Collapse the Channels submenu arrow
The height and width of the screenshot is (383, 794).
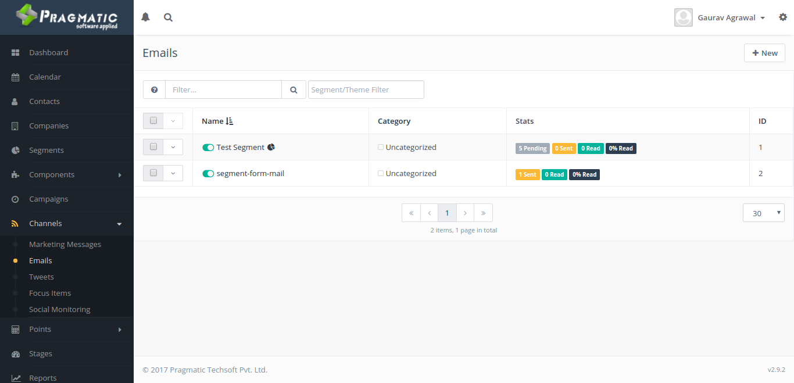[119, 224]
